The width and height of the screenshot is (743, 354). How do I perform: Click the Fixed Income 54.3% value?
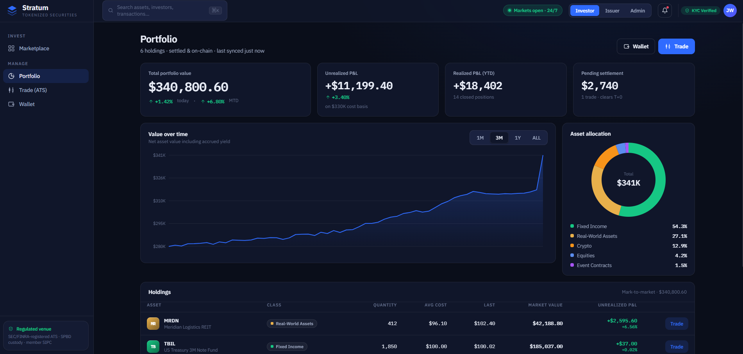click(680, 226)
